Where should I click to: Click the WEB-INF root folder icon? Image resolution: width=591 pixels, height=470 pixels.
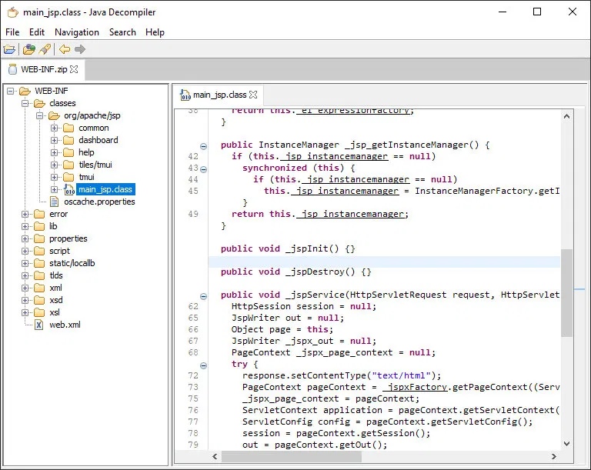click(x=25, y=92)
